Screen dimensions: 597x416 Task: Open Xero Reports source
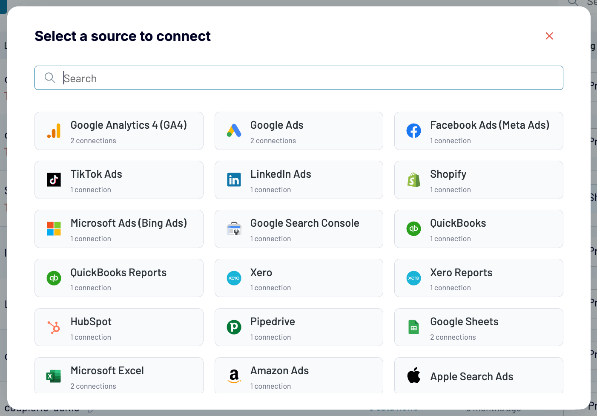pos(478,278)
